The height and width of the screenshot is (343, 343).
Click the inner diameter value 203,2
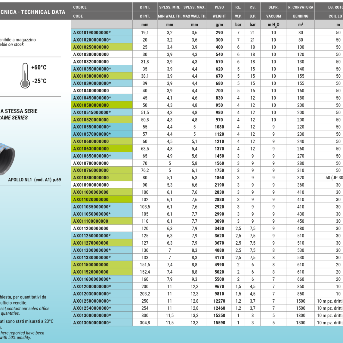click(x=145, y=294)
